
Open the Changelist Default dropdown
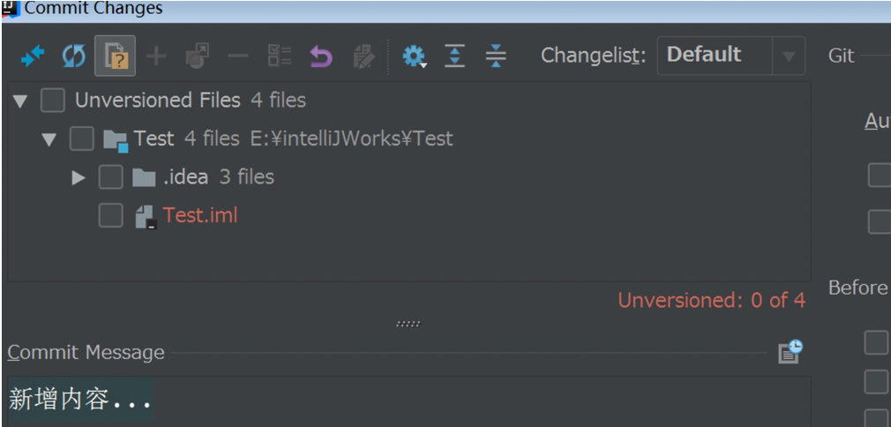pos(730,56)
